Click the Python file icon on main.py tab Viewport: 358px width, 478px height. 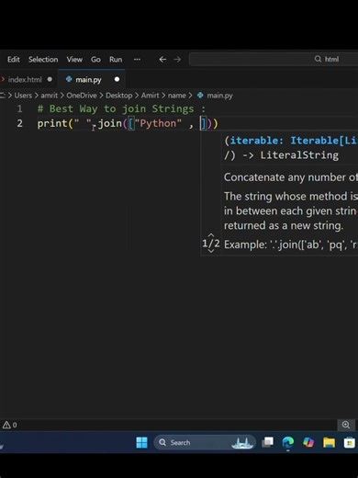[69, 79]
